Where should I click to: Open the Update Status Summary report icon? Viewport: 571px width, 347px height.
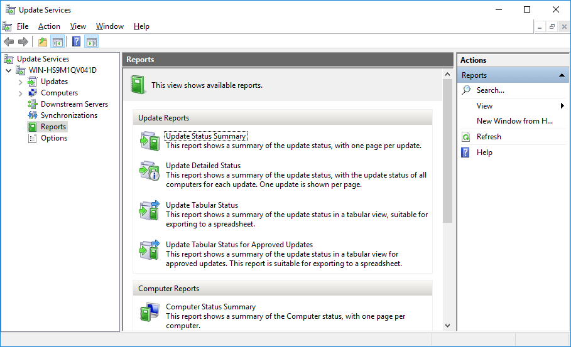coord(150,141)
